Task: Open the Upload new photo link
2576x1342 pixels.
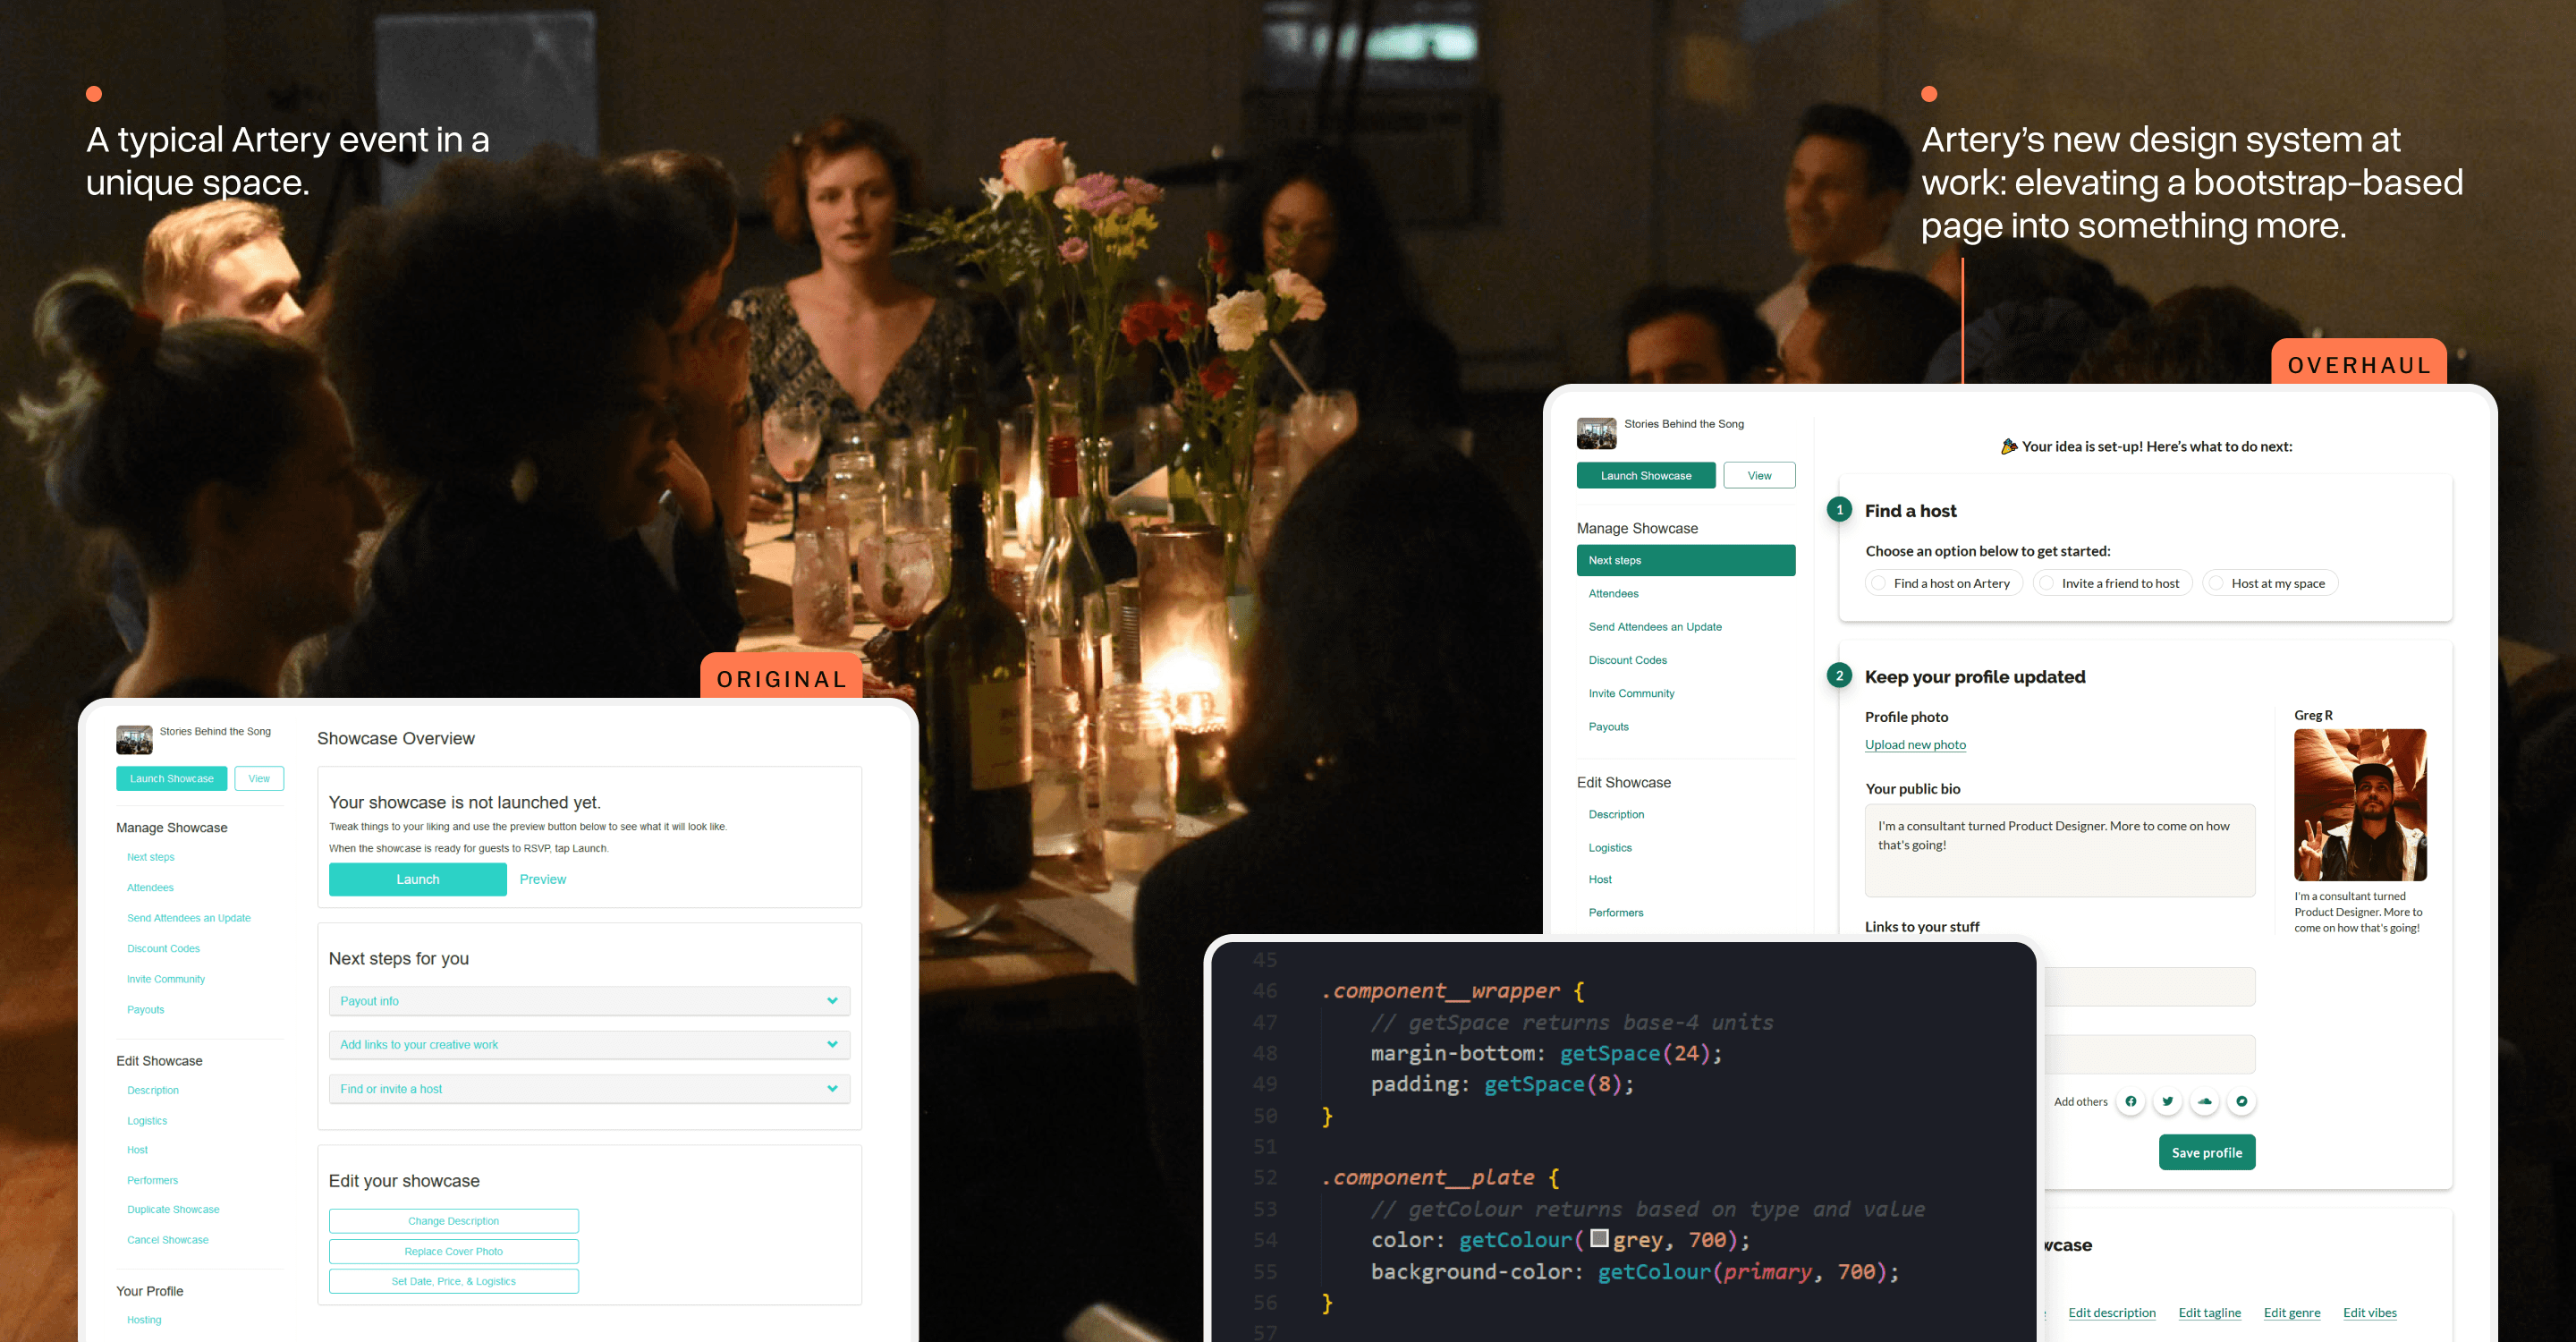Action: [1915, 744]
